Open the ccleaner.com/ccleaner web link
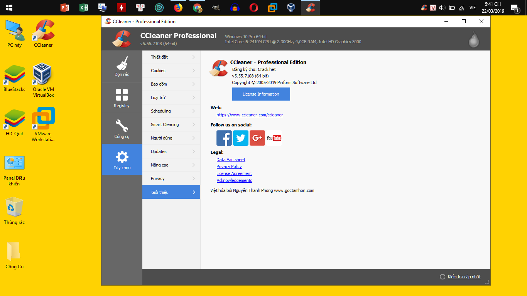 tap(250, 115)
